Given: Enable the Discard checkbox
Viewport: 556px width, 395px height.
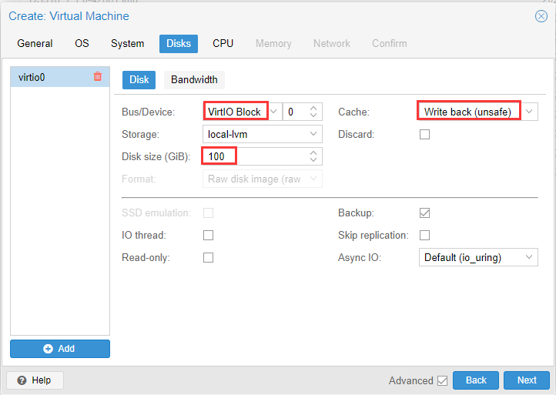Looking at the screenshot, I should tap(424, 135).
